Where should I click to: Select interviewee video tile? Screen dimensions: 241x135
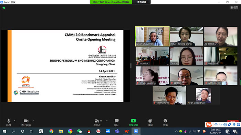tap(169, 95)
